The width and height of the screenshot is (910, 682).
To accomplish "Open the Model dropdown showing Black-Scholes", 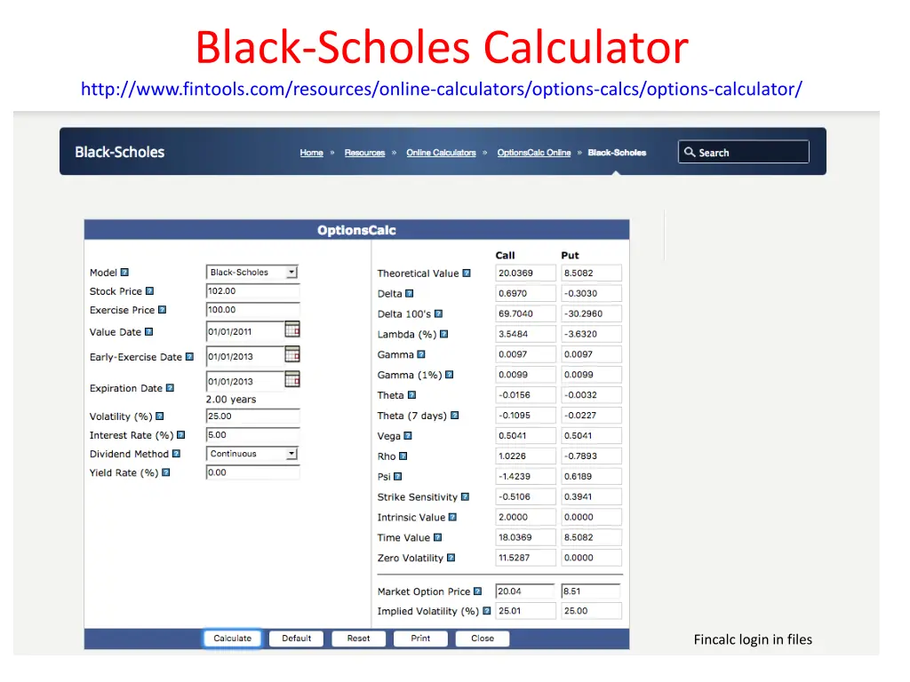I will (x=252, y=272).
